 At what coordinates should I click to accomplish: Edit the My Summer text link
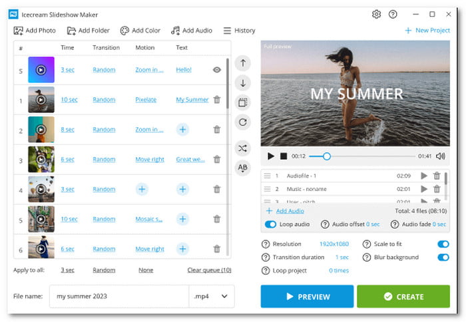coord(192,100)
